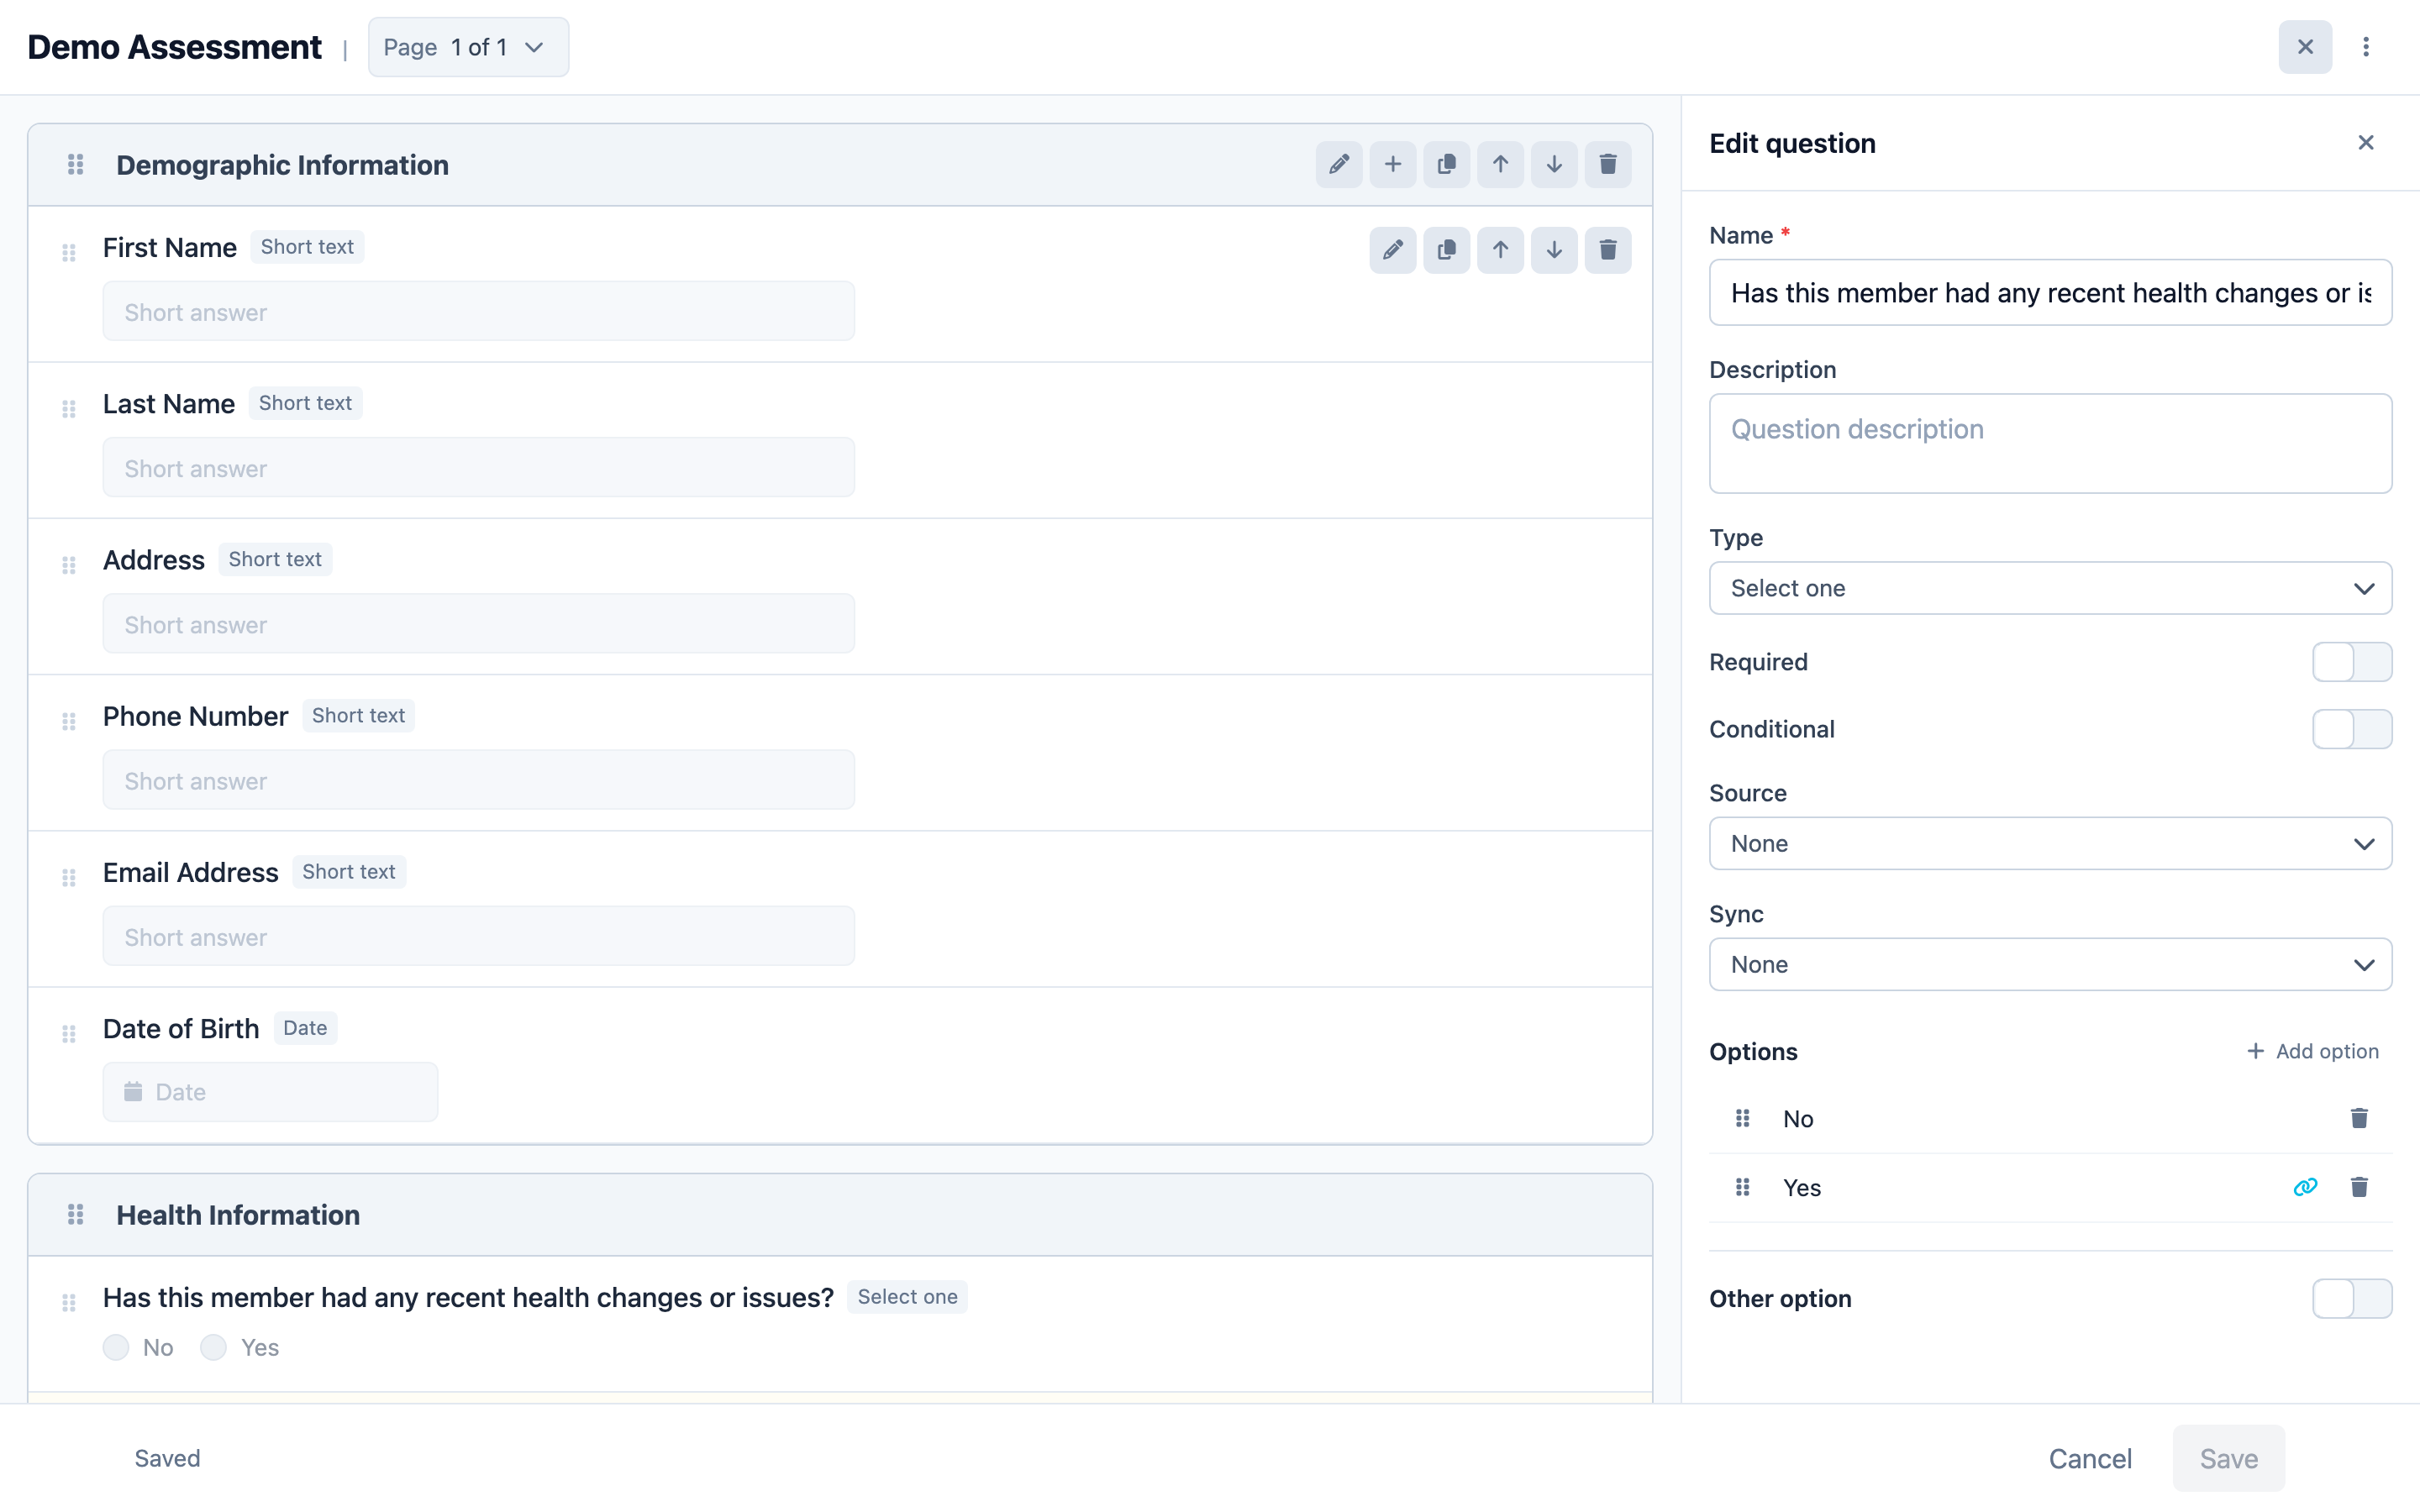The width and height of the screenshot is (2420, 1512).
Task: Click the Health Information section header
Action: click(x=840, y=1215)
